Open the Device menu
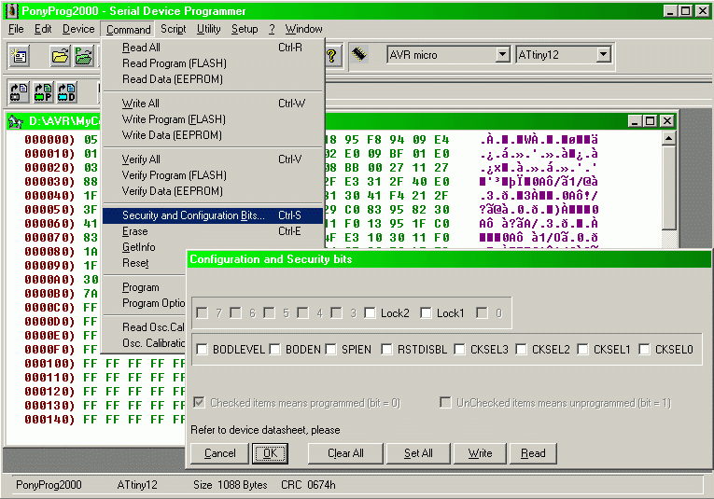This screenshot has width=714, height=499. click(78, 29)
